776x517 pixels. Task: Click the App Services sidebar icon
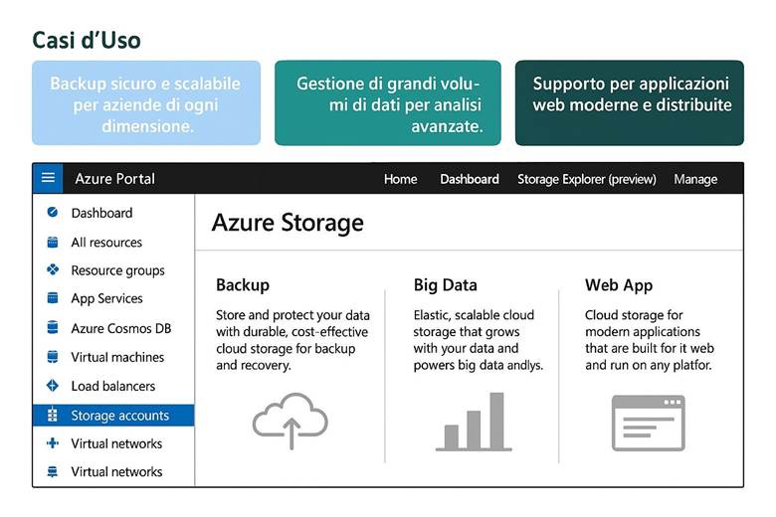pyautogui.click(x=53, y=298)
